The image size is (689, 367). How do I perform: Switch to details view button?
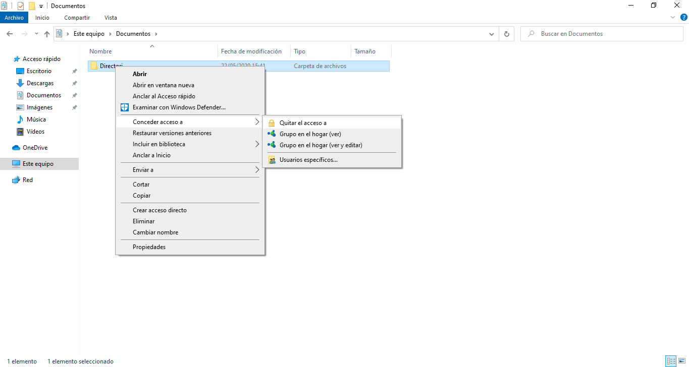[671, 361]
